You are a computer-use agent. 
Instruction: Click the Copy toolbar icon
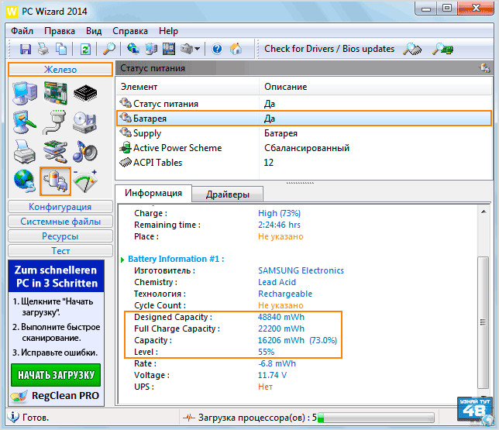pyautogui.click(x=61, y=50)
